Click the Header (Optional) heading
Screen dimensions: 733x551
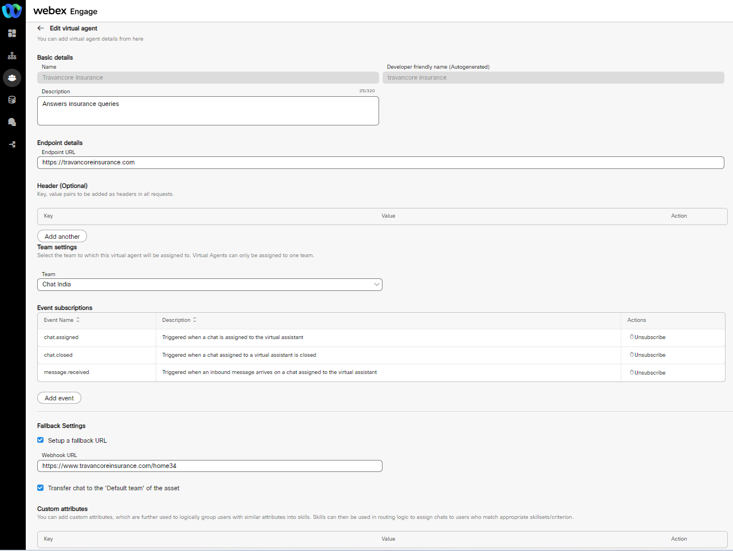click(62, 186)
